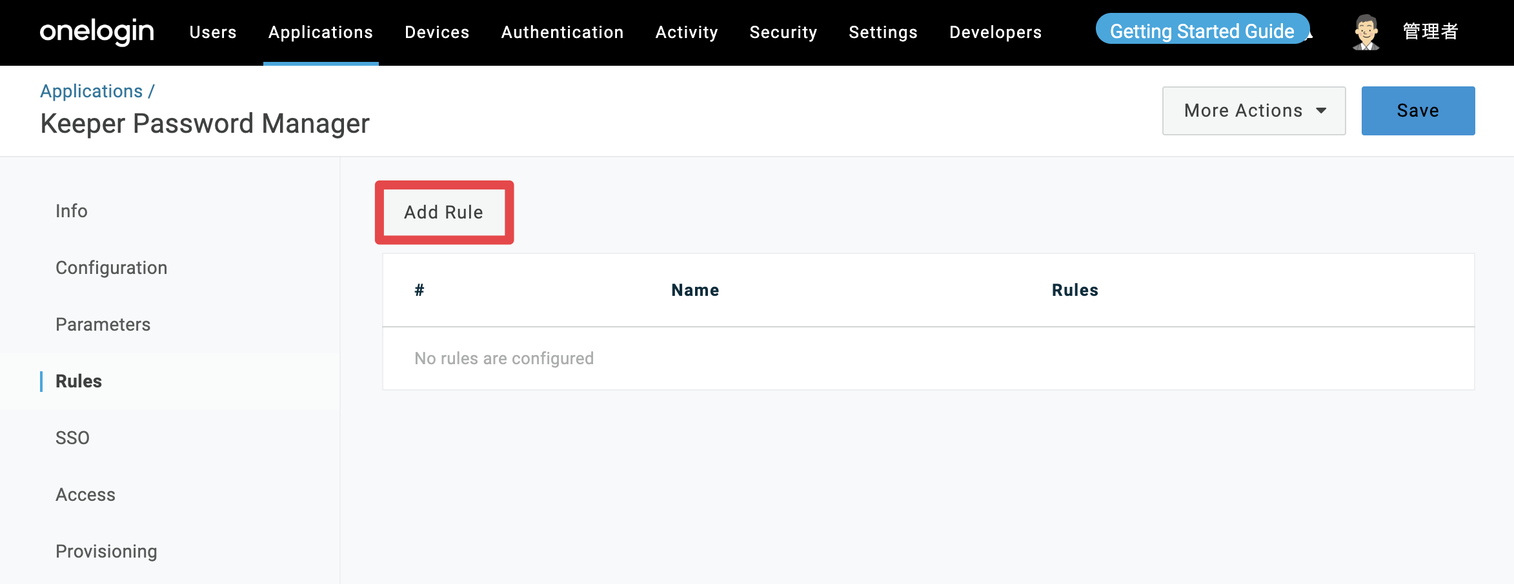
Task: Open the Security menu
Action: coord(783,32)
